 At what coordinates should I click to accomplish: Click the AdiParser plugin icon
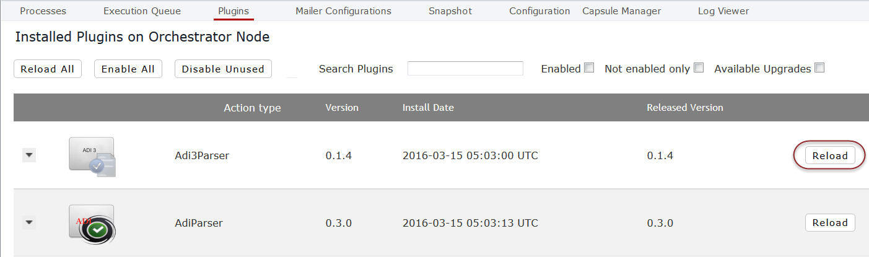pos(92,224)
